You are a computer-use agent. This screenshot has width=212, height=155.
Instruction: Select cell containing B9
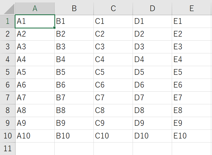click(74, 123)
